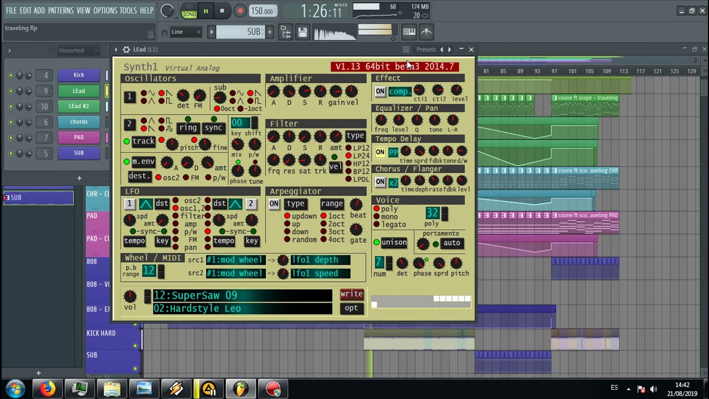Click the Filter frq knob
Image resolution: width=709 pixels, height=399 pixels.
[x=274, y=160]
